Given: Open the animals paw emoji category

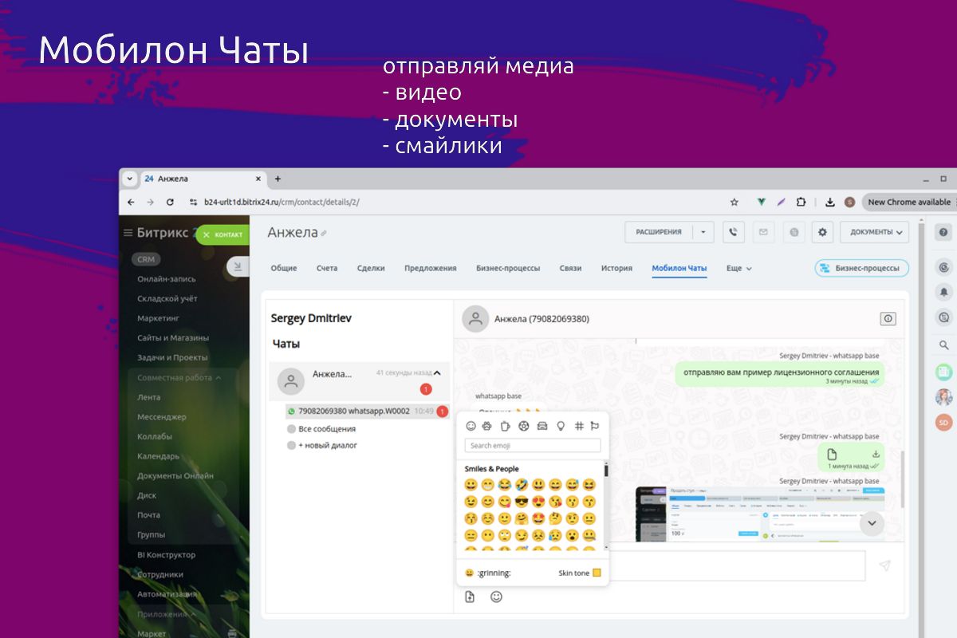Looking at the screenshot, I should pyautogui.click(x=487, y=426).
